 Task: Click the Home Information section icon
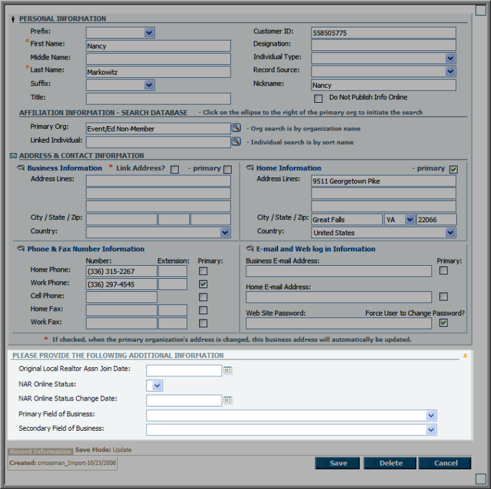[249, 168]
